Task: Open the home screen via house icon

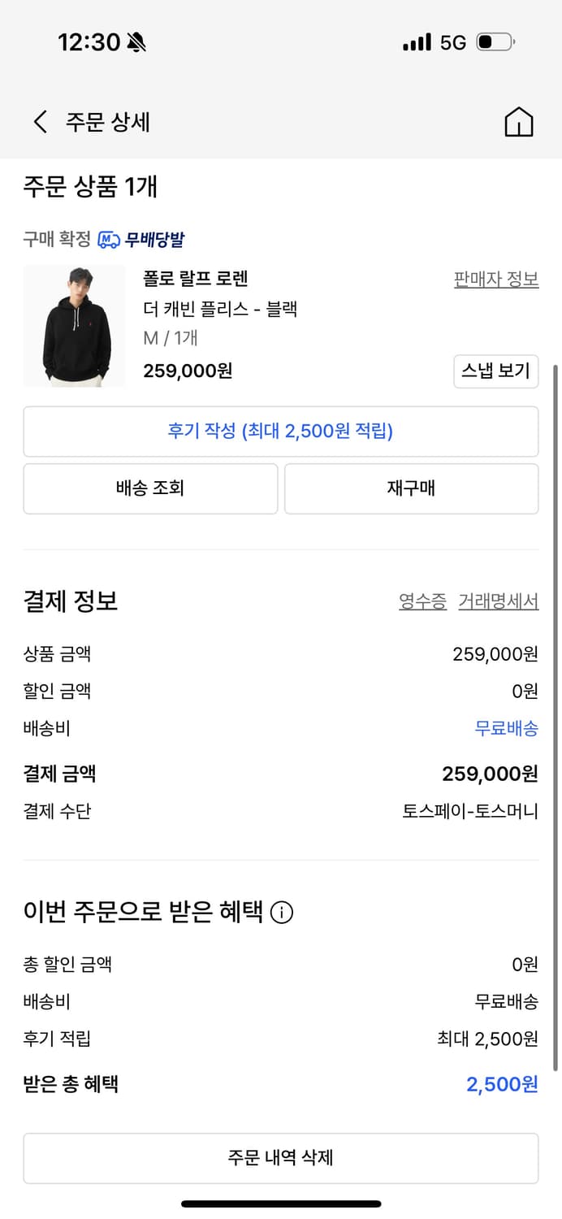Action: pyautogui.click(x=519, y=121)
